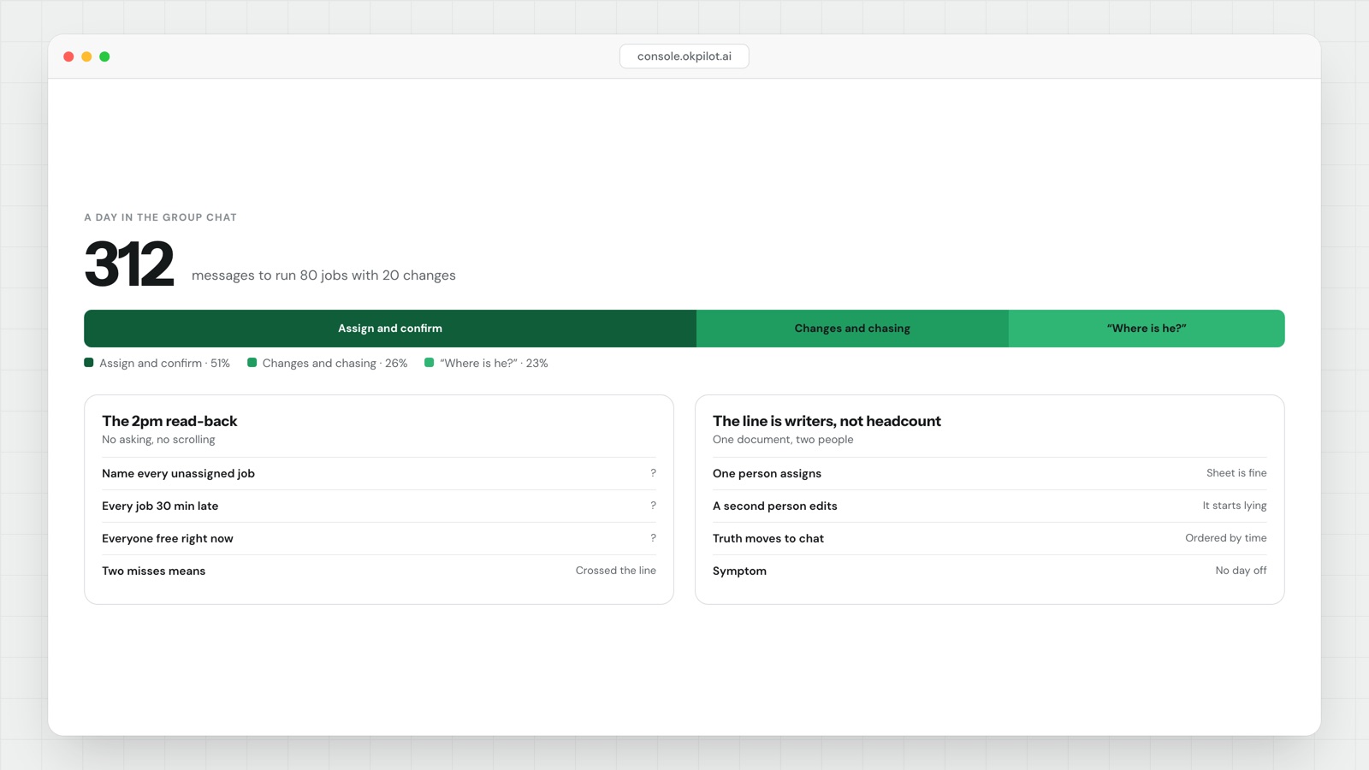Select the Two misses means row
Viewport: 1369px width, 770px height.
pyautogui.click(x=379, y=571)
